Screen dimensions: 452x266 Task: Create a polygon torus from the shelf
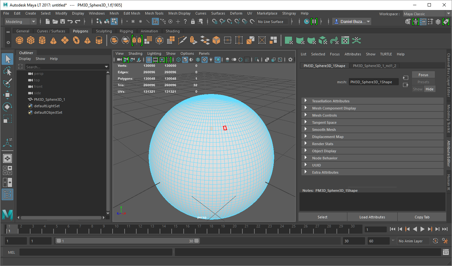(x=76, y=40)
